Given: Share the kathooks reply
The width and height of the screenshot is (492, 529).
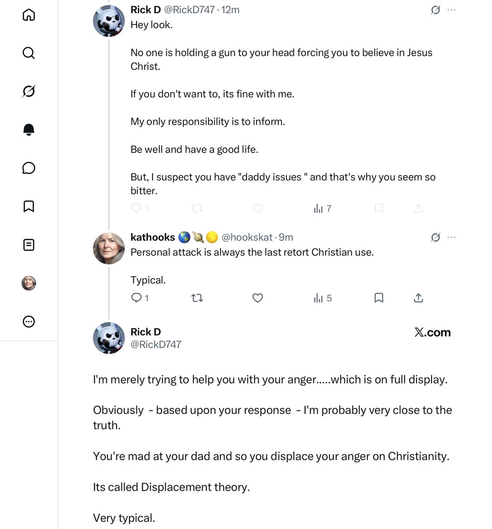Looking at the screenshot, I should pos(419,298).
